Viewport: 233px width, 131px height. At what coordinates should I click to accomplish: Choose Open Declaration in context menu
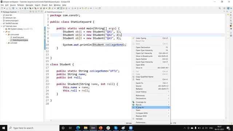click(x=151, y=47)
